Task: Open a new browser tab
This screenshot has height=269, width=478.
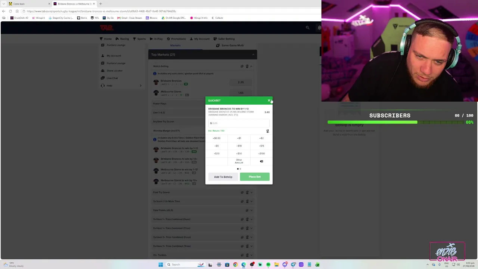Action: (x=100, y=4)
